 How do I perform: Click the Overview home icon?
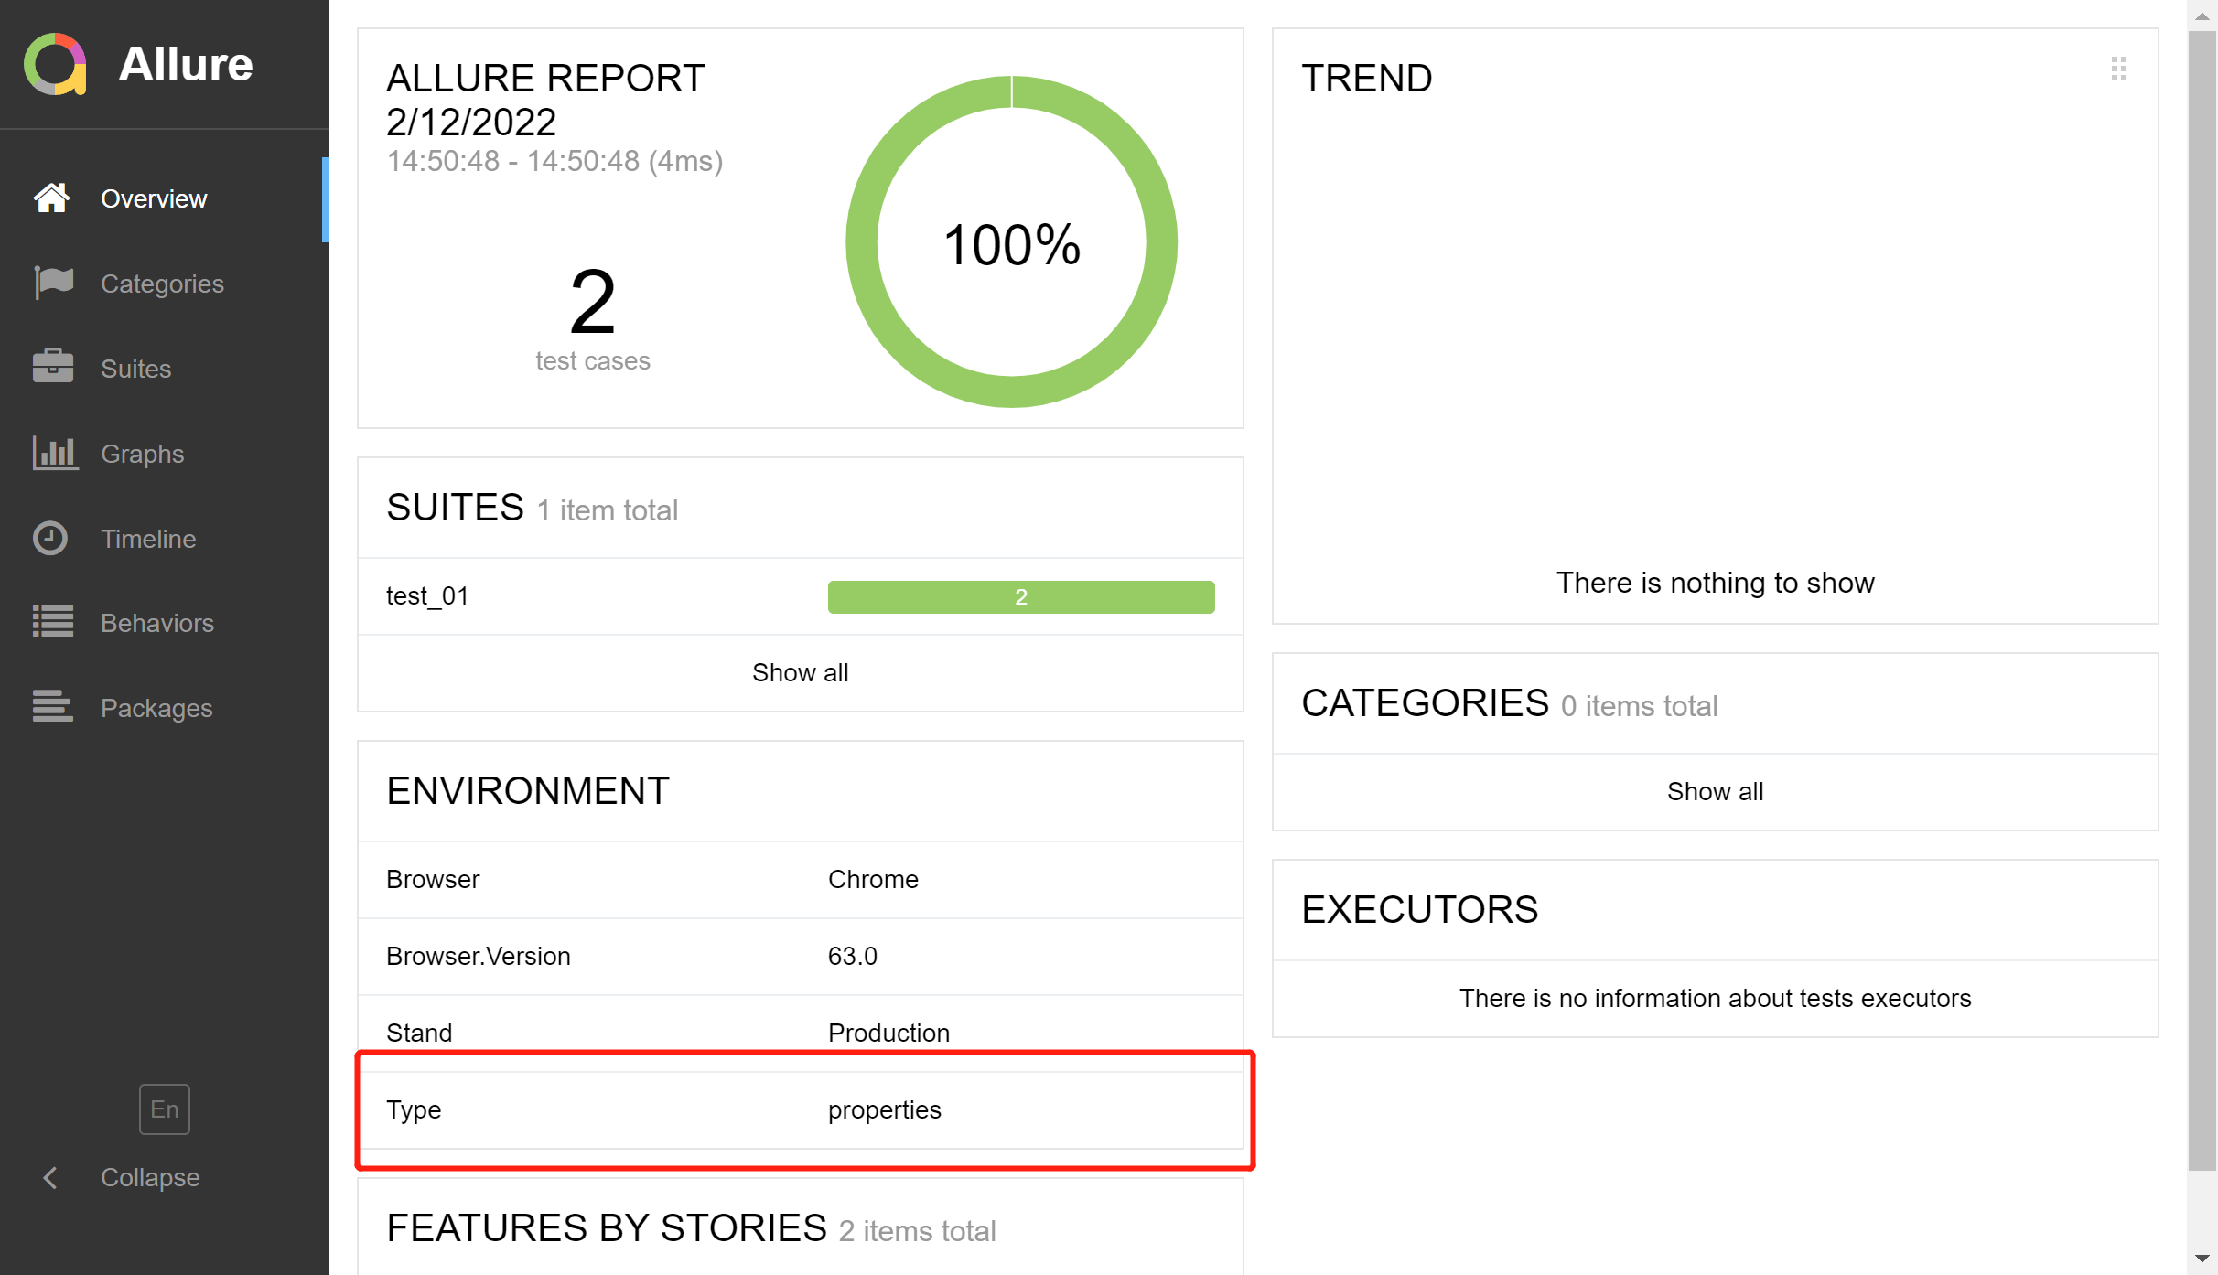(52, 198)
